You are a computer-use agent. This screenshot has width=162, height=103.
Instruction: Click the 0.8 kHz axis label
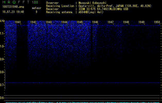click(x=2, y=72)
